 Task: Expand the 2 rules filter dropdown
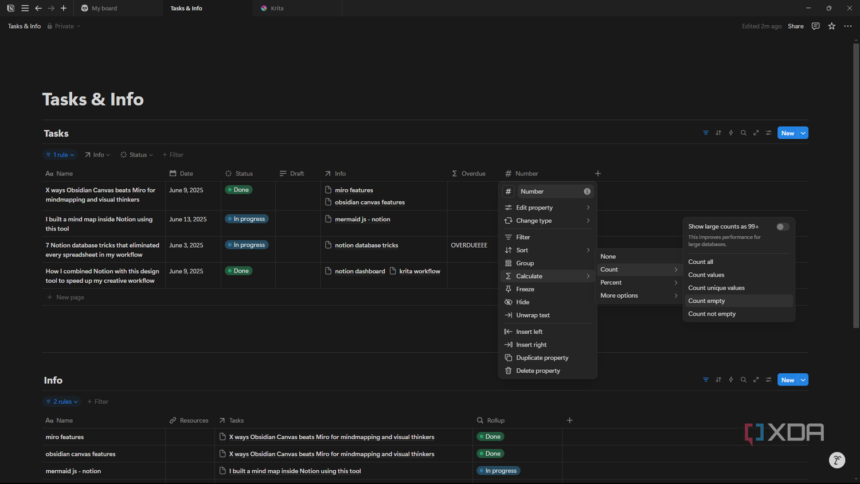(x=62, y=402)
